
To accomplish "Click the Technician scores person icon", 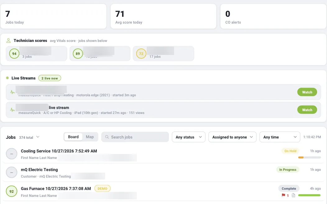I will (x=8, y=41).
